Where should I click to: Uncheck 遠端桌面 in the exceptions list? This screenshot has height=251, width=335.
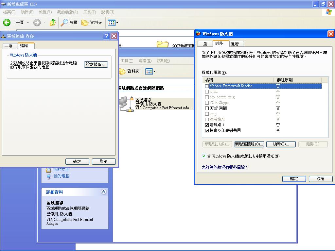[x=206, y=125]
